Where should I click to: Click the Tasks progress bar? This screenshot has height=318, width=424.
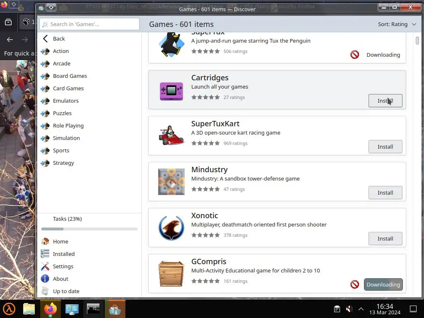coord(89,229)
